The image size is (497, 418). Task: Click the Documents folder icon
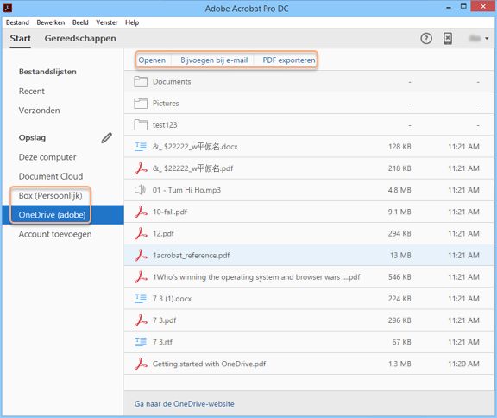pos(141,82)
